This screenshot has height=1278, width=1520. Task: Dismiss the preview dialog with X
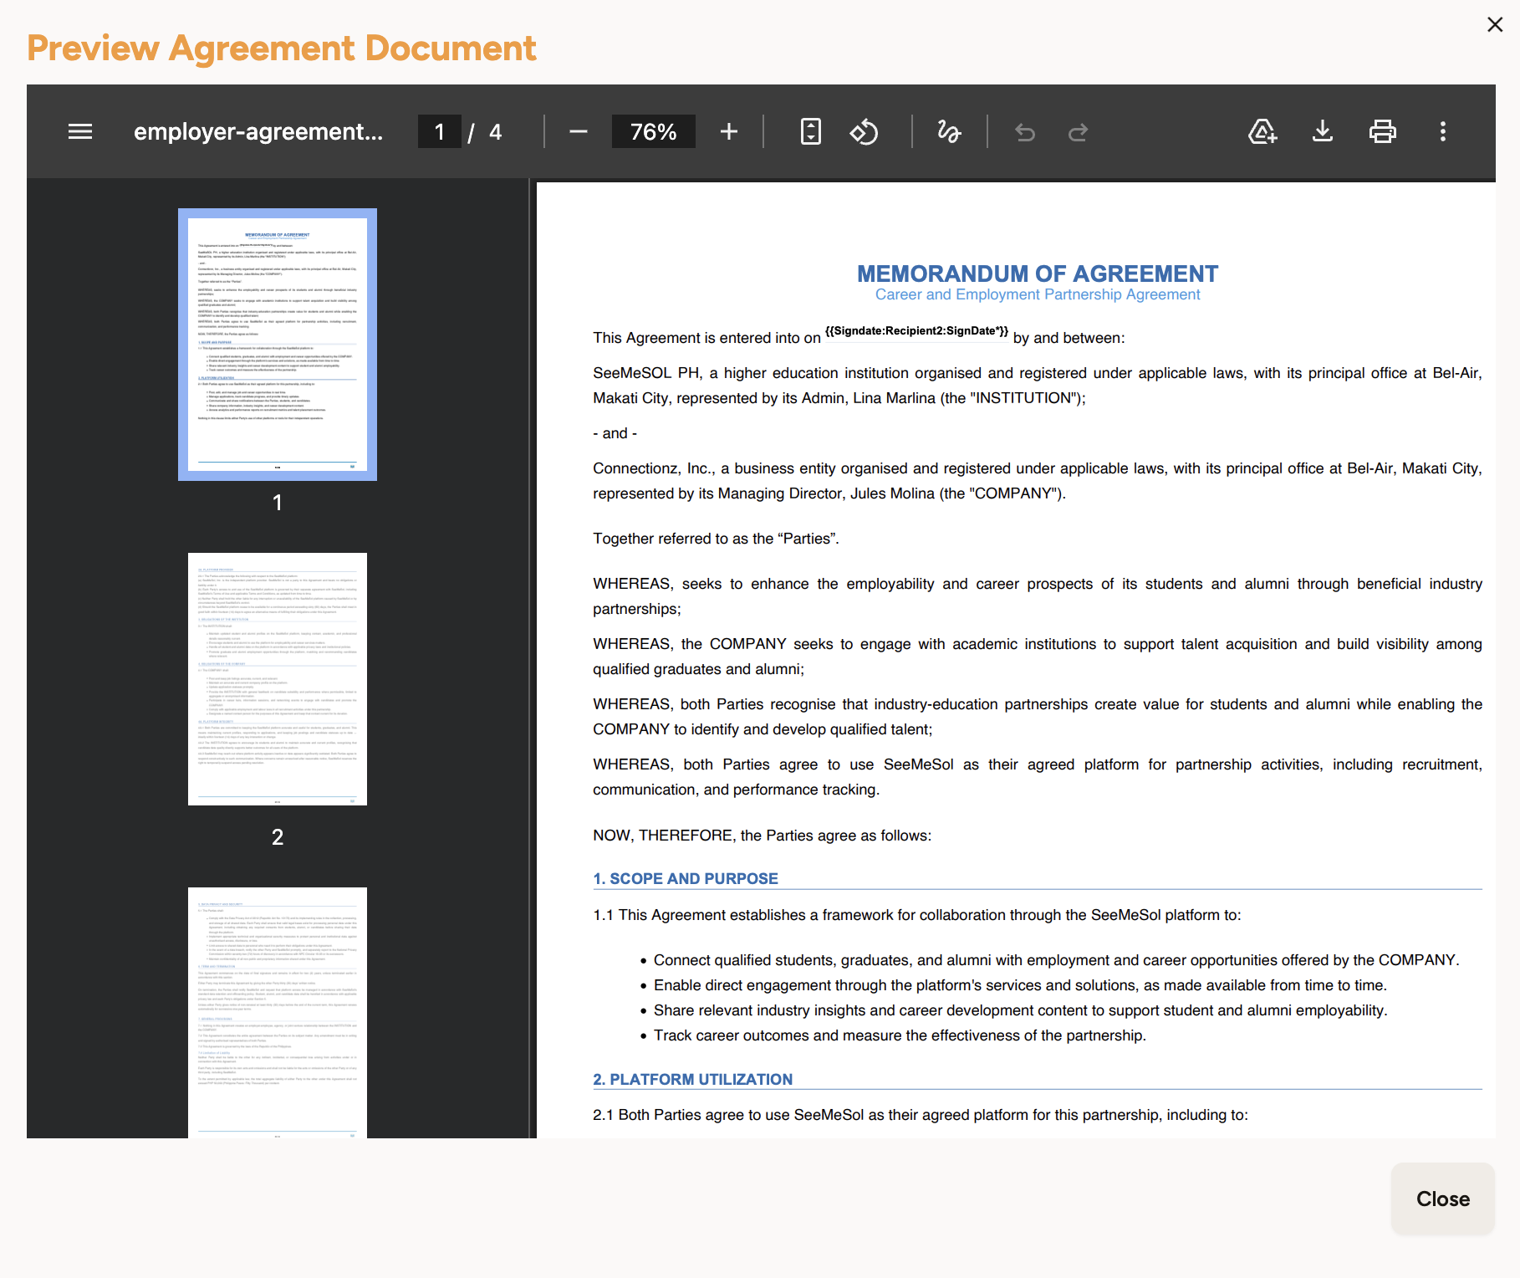click(1495, 24)
